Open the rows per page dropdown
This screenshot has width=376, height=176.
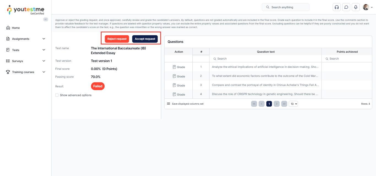(293, 104)
